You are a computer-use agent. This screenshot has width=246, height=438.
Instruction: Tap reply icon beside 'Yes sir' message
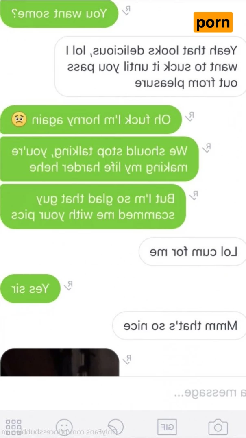(69, 285)
